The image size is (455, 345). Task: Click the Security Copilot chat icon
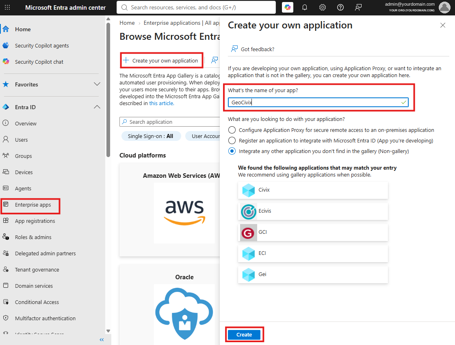click(6, 62)
